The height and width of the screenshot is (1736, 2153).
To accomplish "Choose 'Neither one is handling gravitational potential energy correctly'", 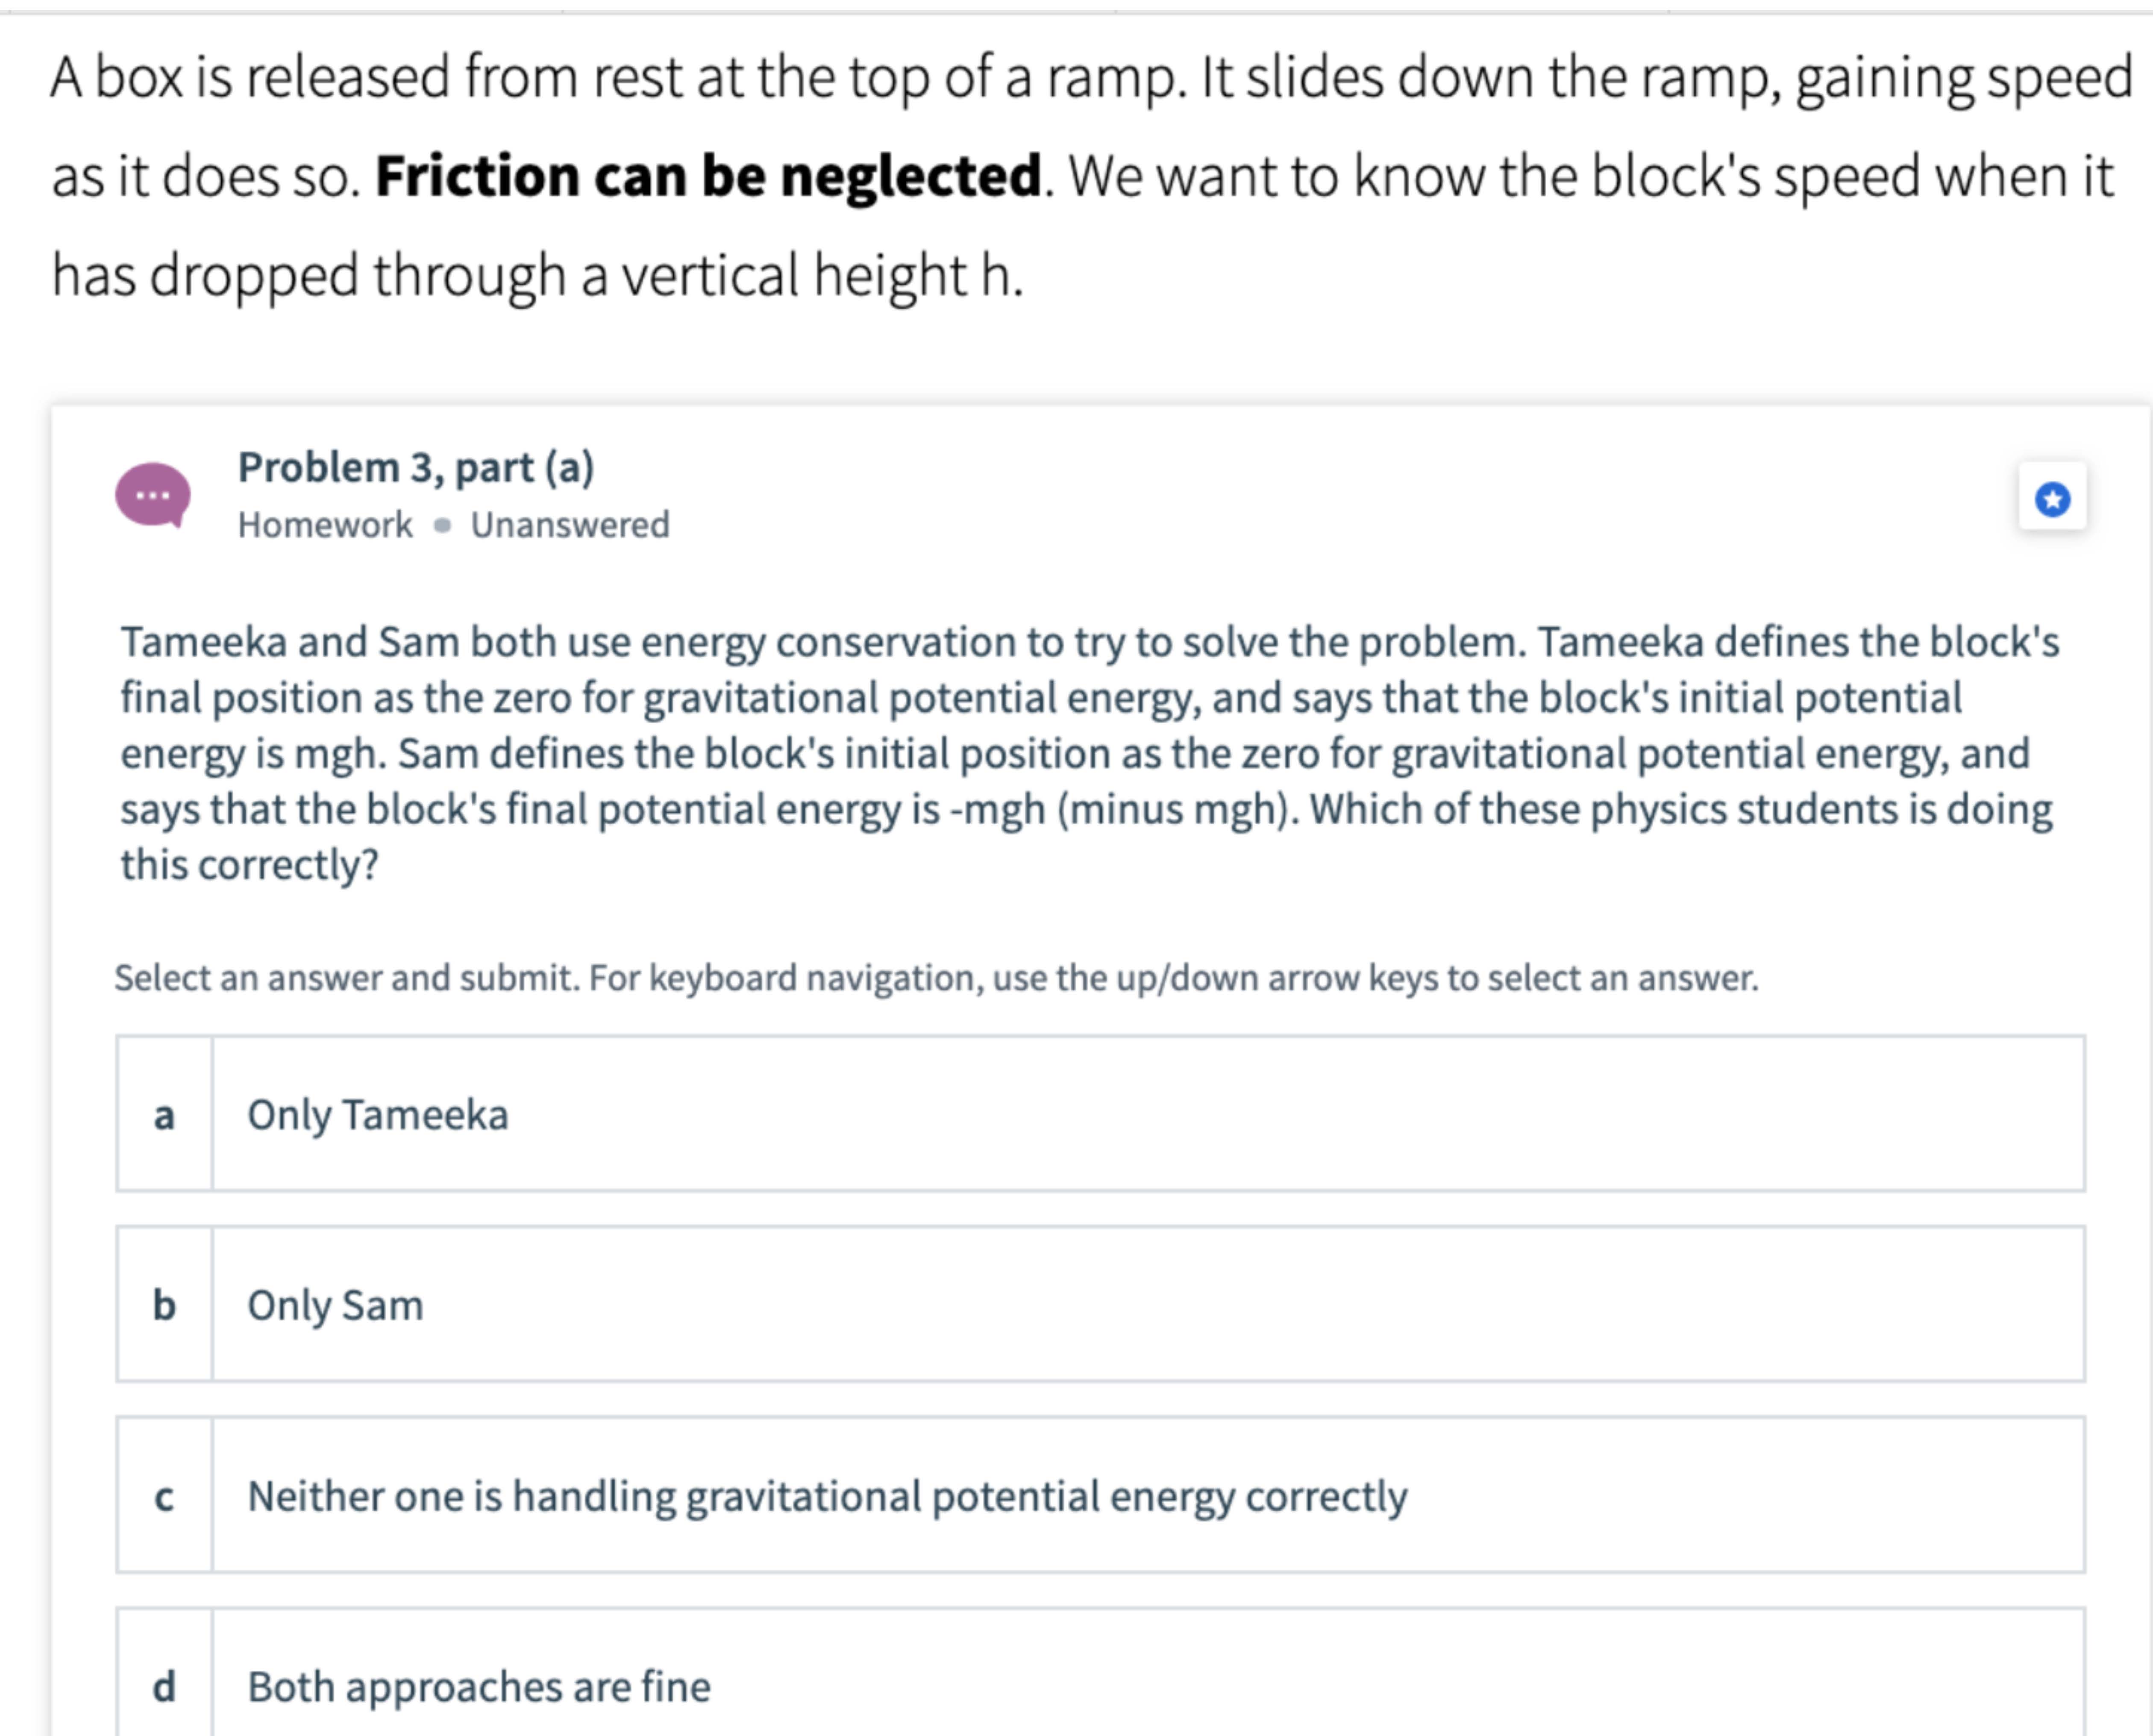I will coord(1100,1495).
